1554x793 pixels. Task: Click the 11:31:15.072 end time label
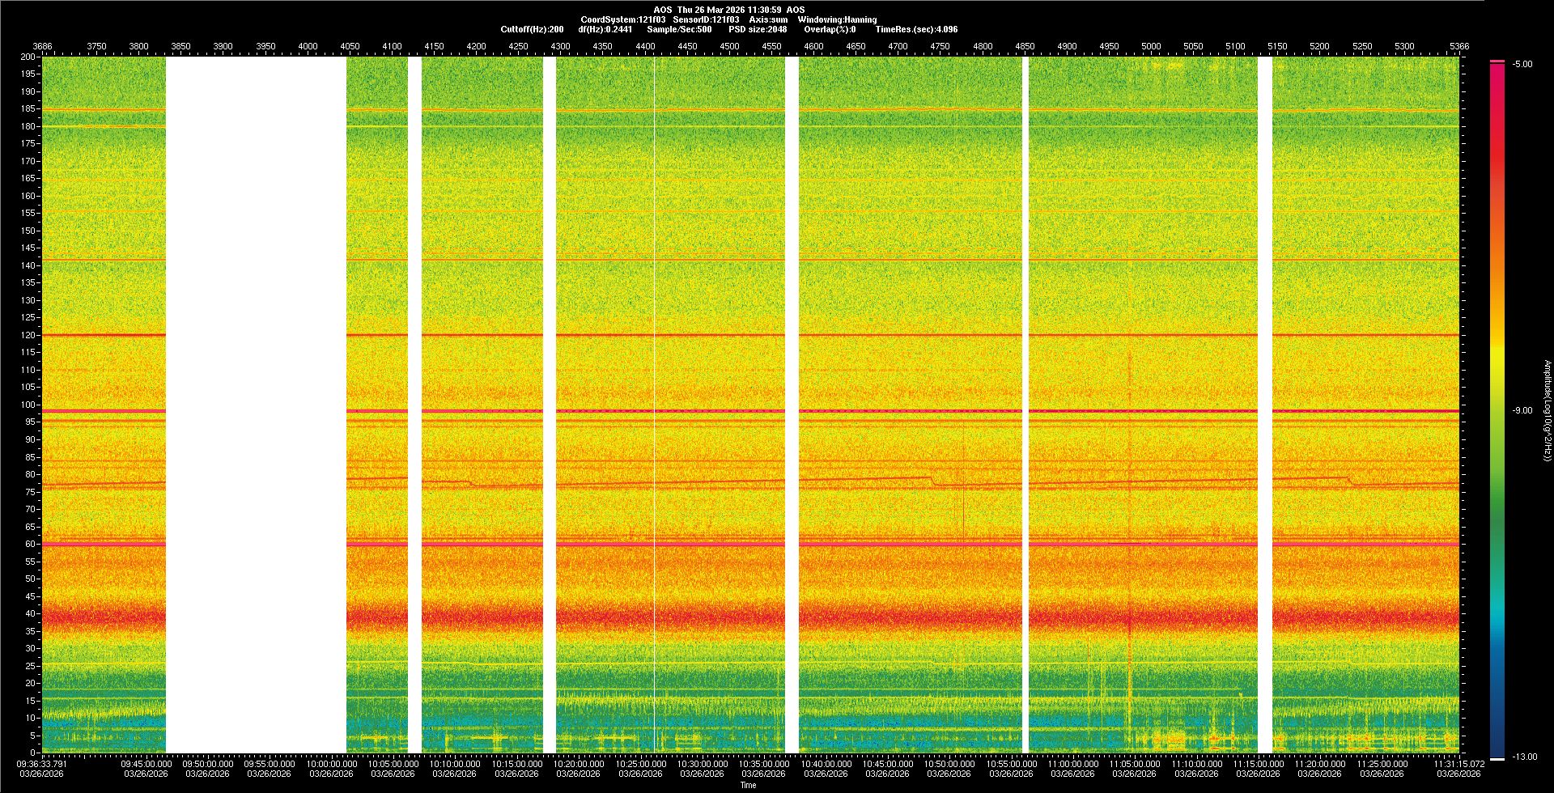click(1458, 763)
